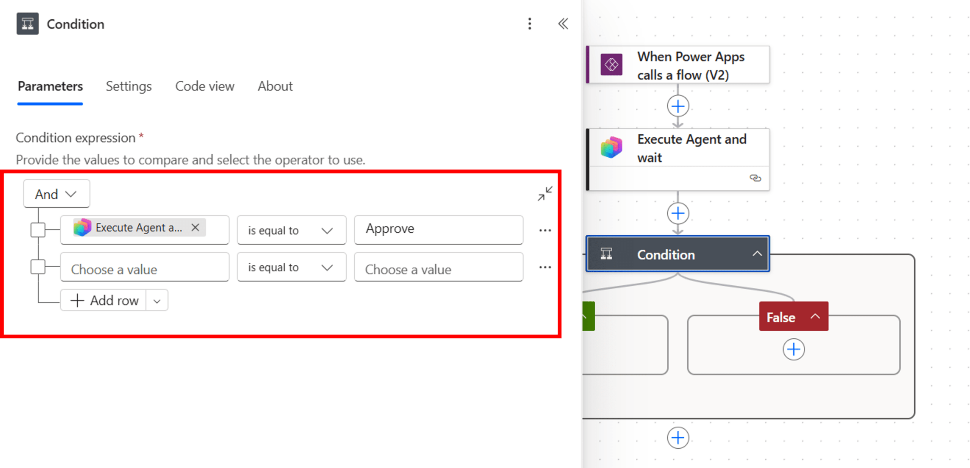Add step below Power Apps trigger

pyautogui.click(x=677, y=106)
